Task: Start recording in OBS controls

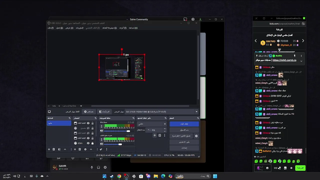Action: (184, 130)
